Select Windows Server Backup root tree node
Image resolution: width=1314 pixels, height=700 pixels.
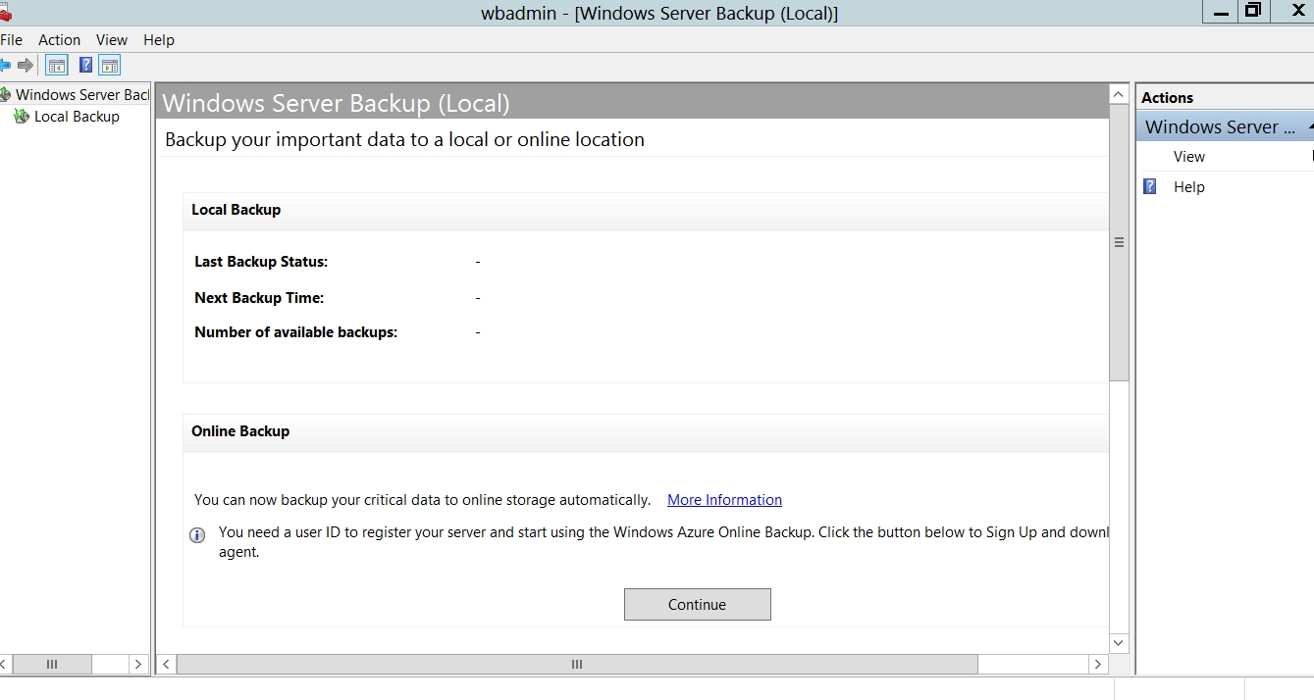click(81, 95)
